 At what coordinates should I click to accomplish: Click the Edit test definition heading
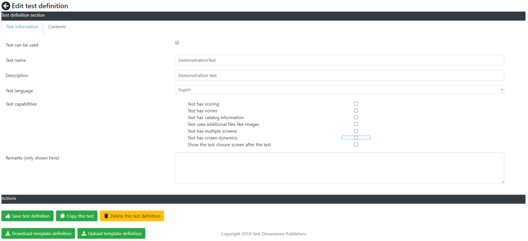[x=40, y=6]
